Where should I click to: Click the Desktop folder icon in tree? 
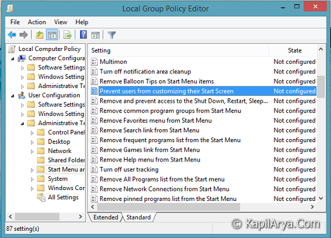(x=41, y=141)
